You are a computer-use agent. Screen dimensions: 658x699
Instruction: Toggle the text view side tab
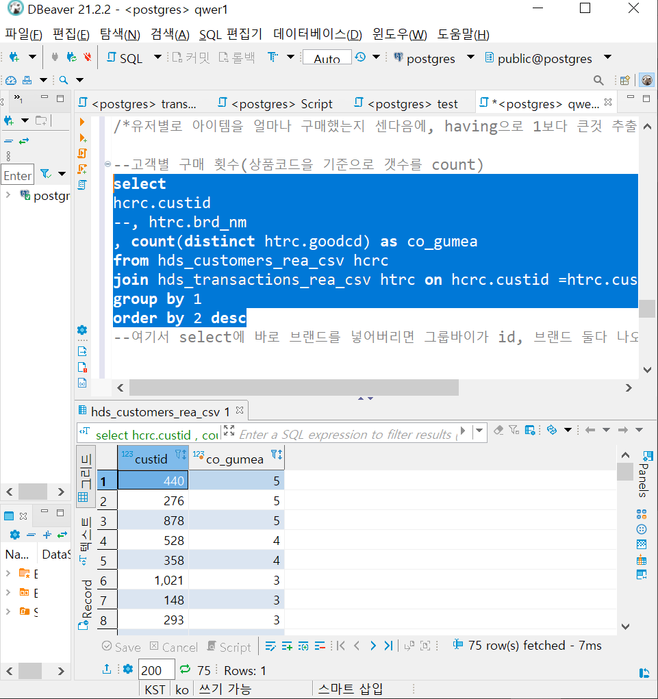(x=86, y=541)
